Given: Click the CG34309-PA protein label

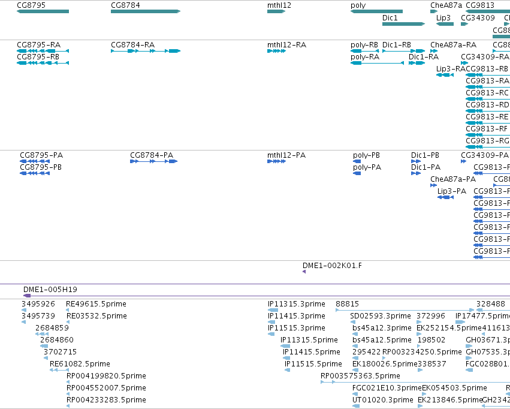Looking at the screenshot, I should [x=485, y=155].
